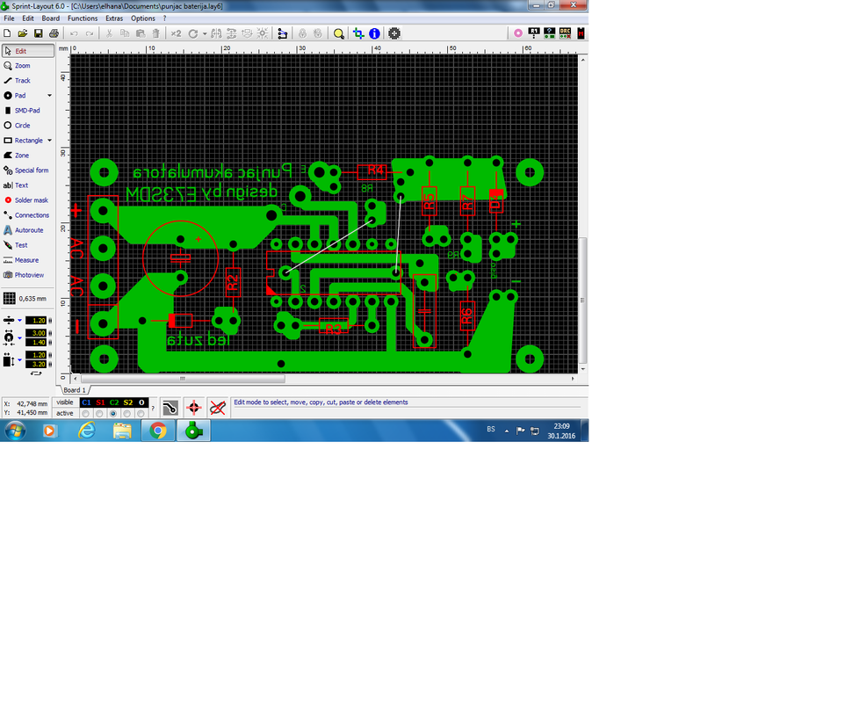Screen dimensions: 852x703
Task: Click the horizontal scrollbar thumb
Action: click(x=183, y=379)
